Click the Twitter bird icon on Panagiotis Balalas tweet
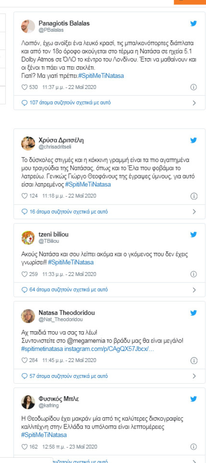Viewport: 206px width, 463px height. click(x=194, y=24)
